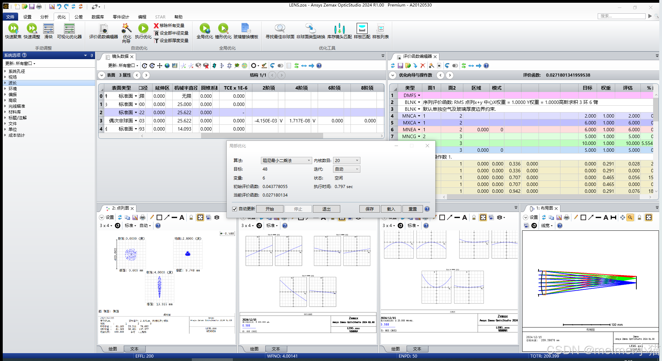The height and width of the screenshot is (361, 662).
Task: Expand the 光线瞄准 tree item
Action: coord(5,106)
